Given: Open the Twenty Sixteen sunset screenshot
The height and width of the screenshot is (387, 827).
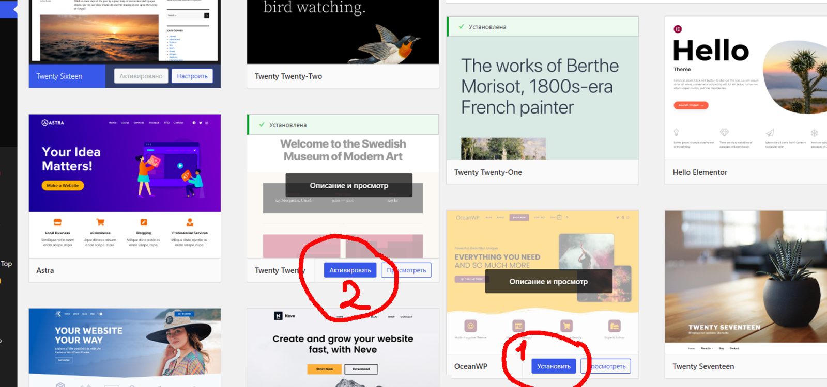Looking at the screenshot, I should 125,32.
